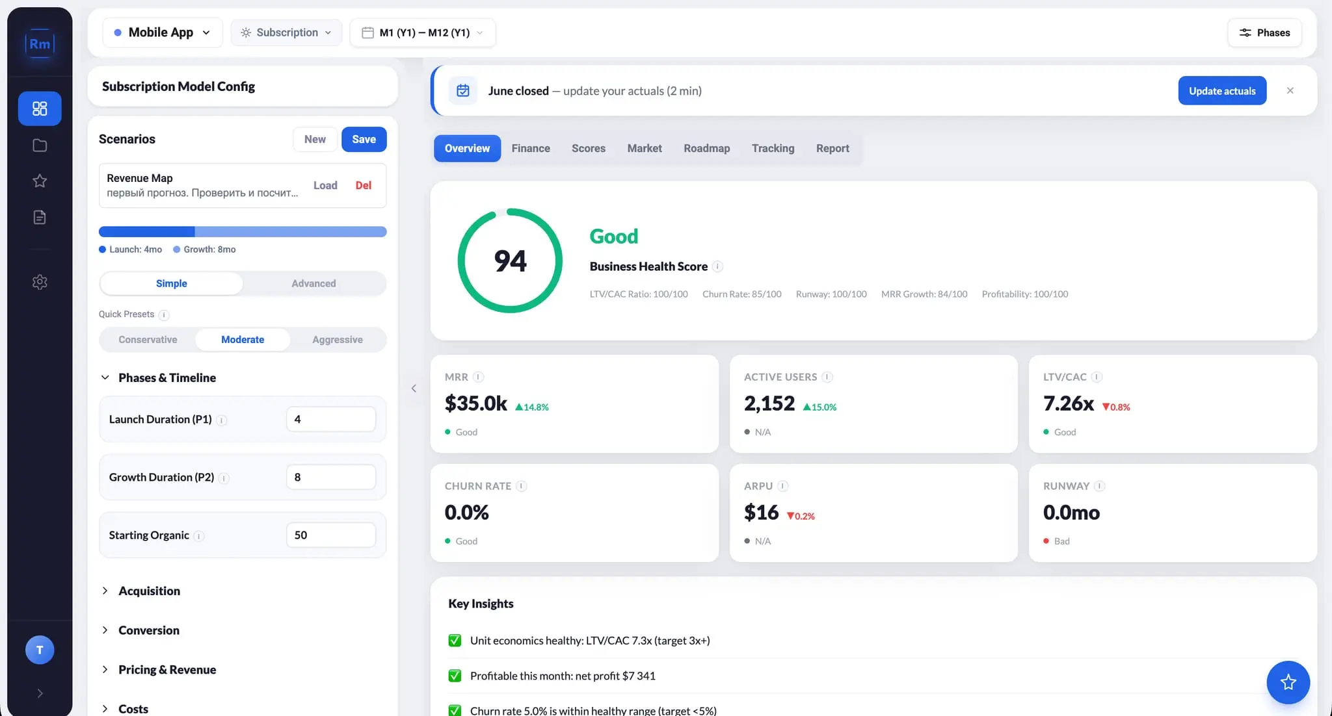Open the document icon in sidebar
This screenshot has height=716, width=1332.
click(40, 217)
